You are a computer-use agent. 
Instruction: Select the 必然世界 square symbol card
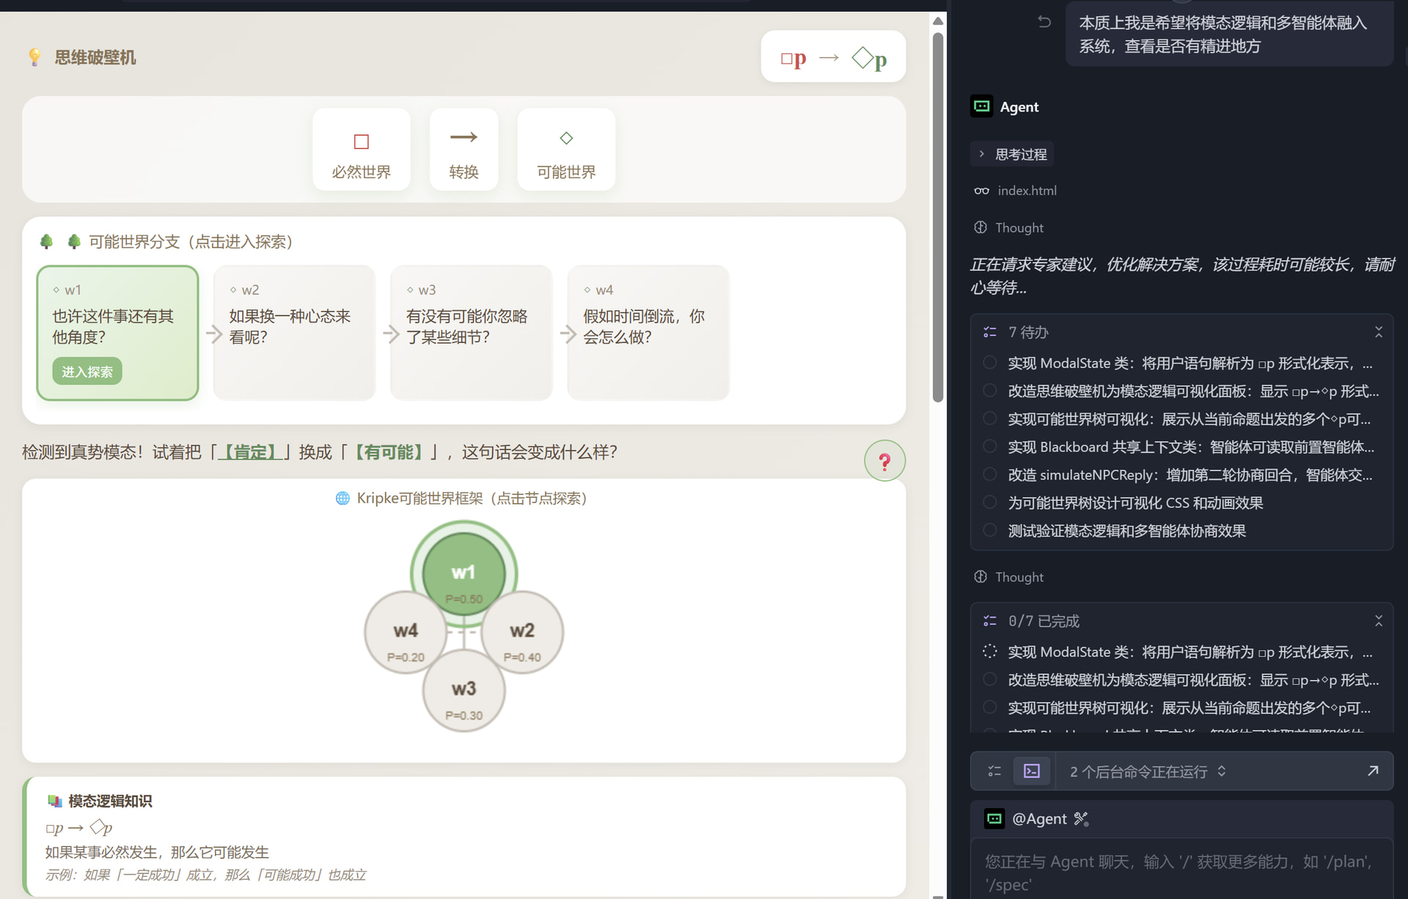361,150
